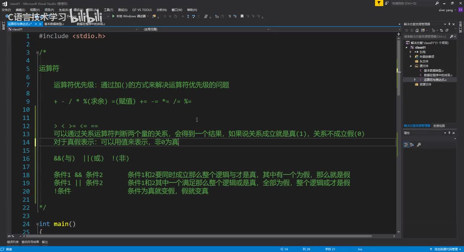This screenshot has width=464, height=252.
Task: Select 基本数据类型.c in Solution Explorer
Action: coord(434,70)
